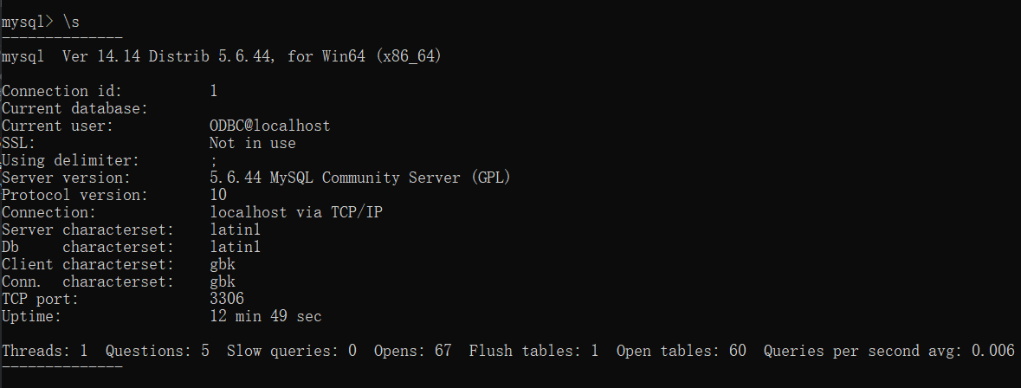The image size is (1021, 388).
Task: Click the Connection id value 1
Action: click(214, 91)
